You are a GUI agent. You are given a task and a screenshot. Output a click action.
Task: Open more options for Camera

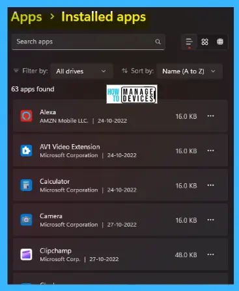click(x=210, y=220)
